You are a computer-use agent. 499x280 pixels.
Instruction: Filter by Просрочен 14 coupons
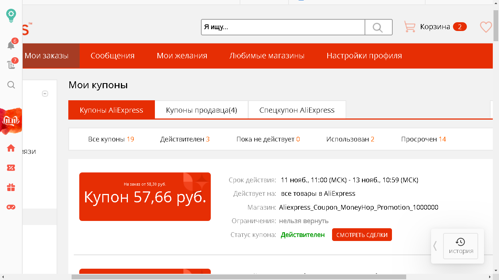pos(423,139)
